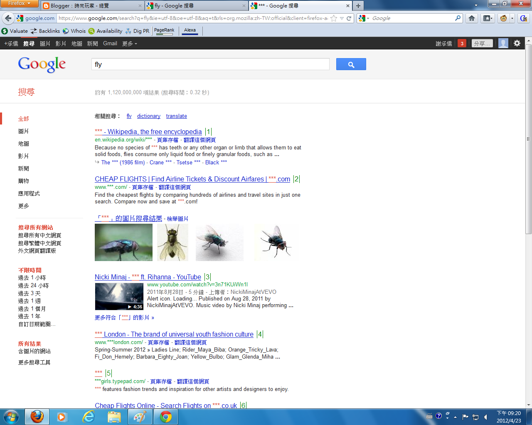Image resolution: width=532 pixels, height=425 pixels.
Task: Play the Nicki Minaj video thumbnail 4:36
Action: 119,296
